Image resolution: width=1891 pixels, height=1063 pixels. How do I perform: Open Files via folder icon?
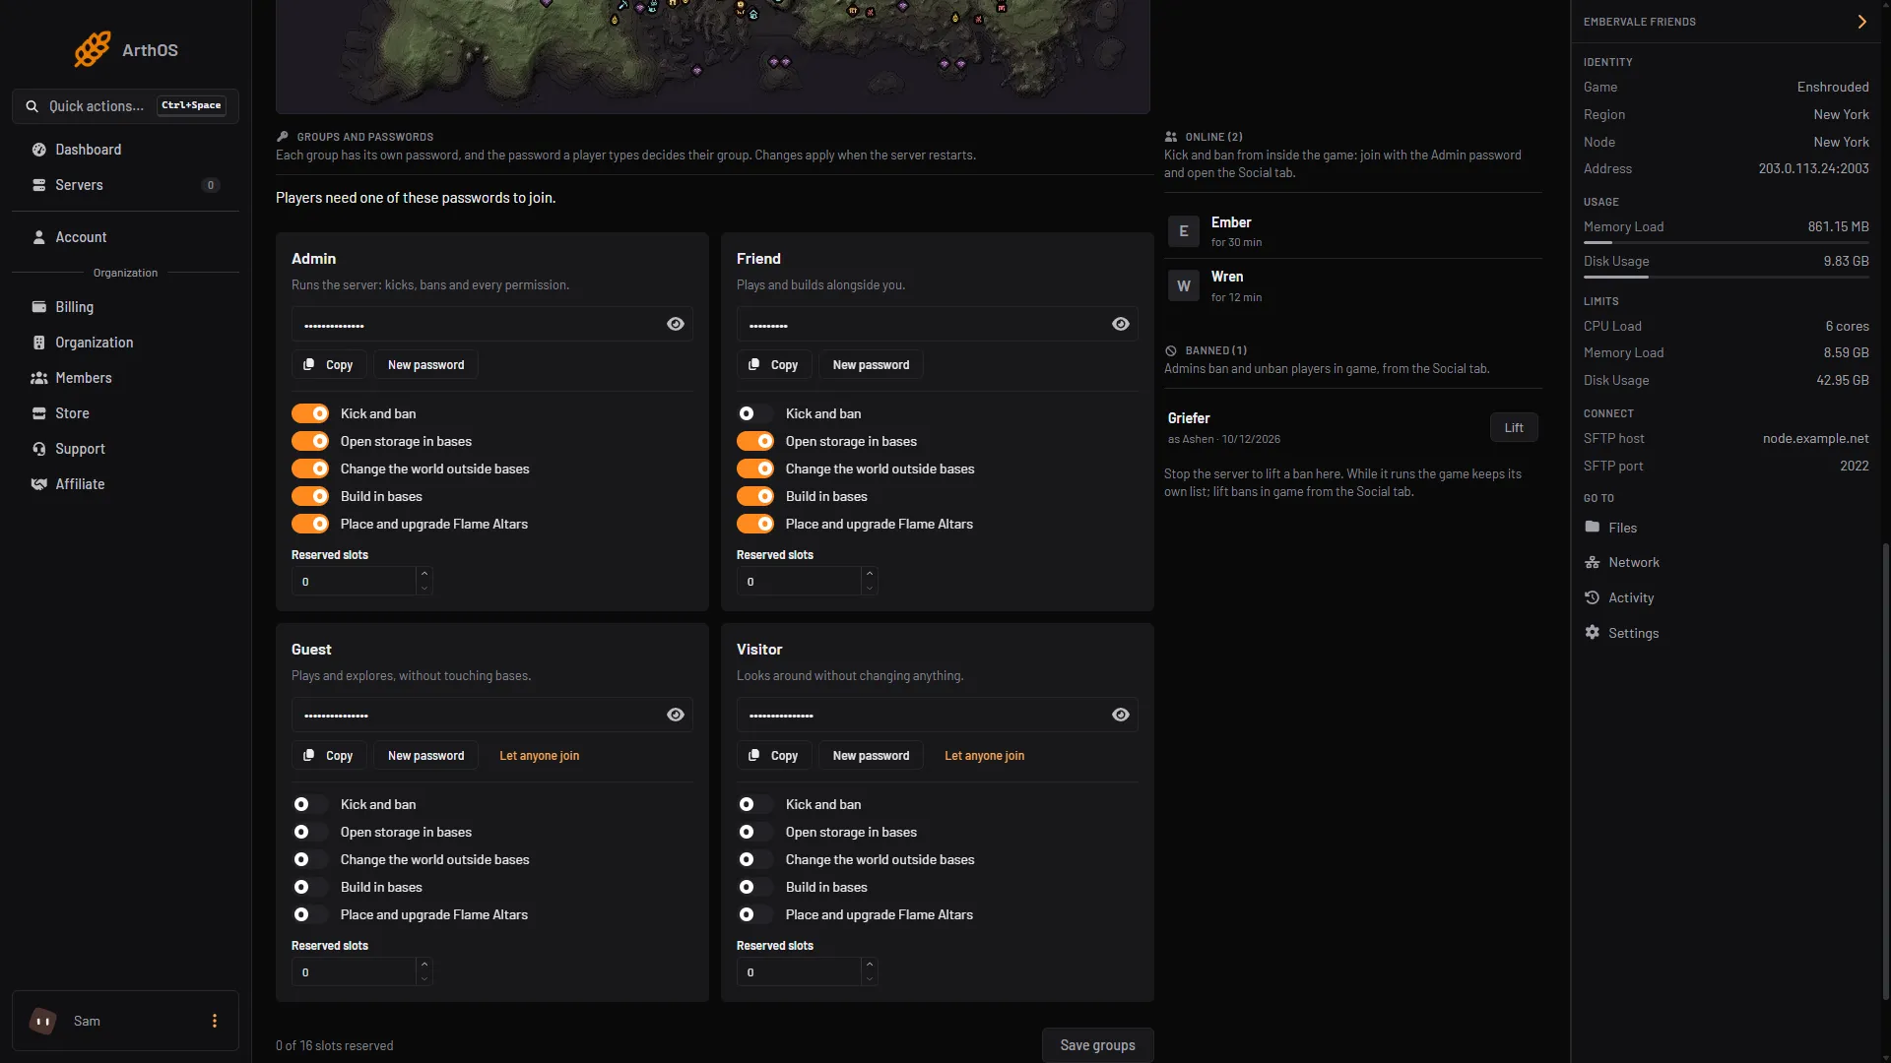pos(1592,528)
